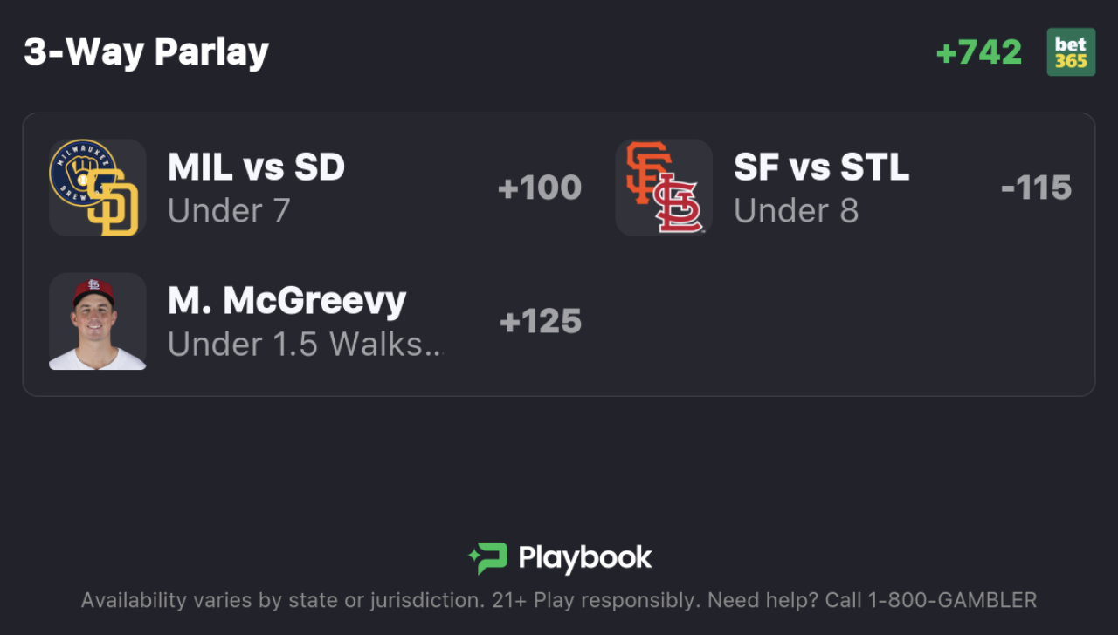Screen dimensions: 1118x635
Task: Select the +742 parlay odds
Action: 979,52
